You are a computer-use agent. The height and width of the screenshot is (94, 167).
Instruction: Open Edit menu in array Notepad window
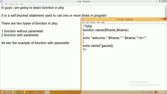[x=6, y=4]
